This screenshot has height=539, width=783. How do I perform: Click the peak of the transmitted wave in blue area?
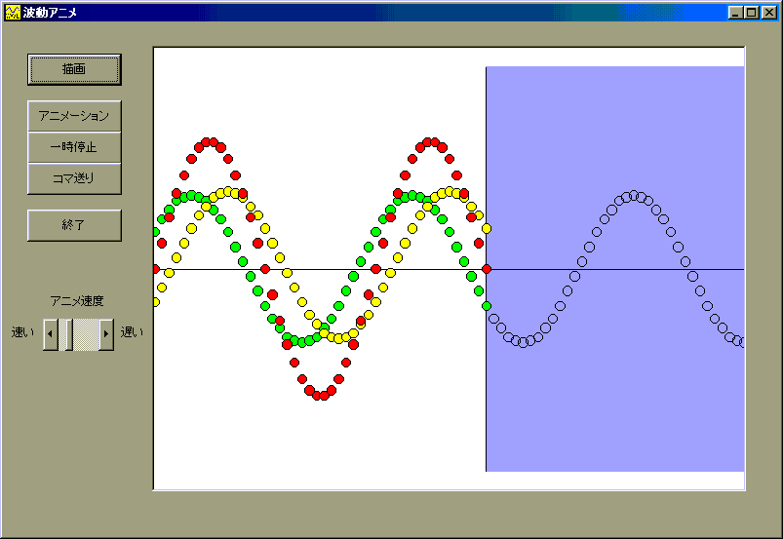[x=634, y=196]
